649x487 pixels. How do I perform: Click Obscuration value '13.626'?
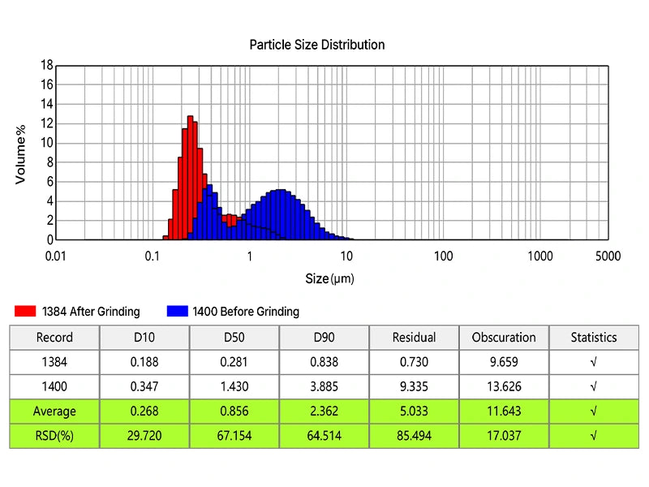(504, 387)
